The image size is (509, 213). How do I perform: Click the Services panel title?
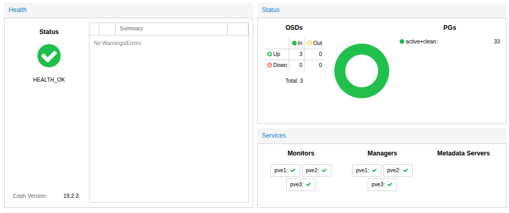point(274,135)
